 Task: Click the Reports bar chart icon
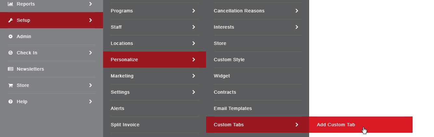10,4
